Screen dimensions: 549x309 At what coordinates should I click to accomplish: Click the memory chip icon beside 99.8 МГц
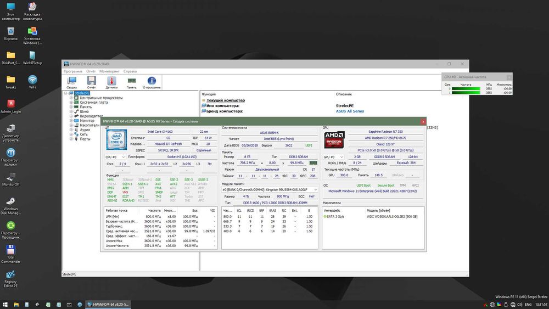[313, 162]
